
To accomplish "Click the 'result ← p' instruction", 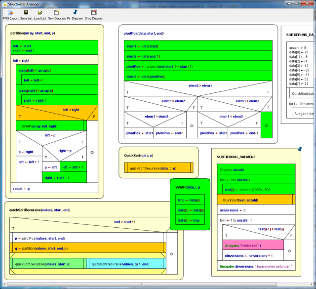I will point(54,188).
